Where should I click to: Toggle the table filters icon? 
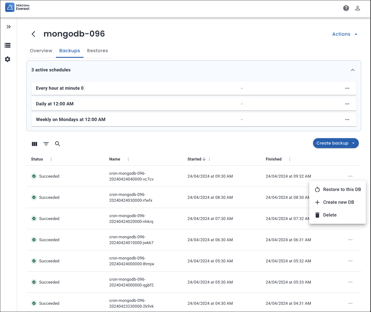click(46, 144)
